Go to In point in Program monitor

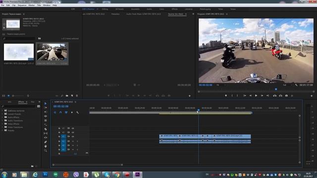click(x=245, y=95)
